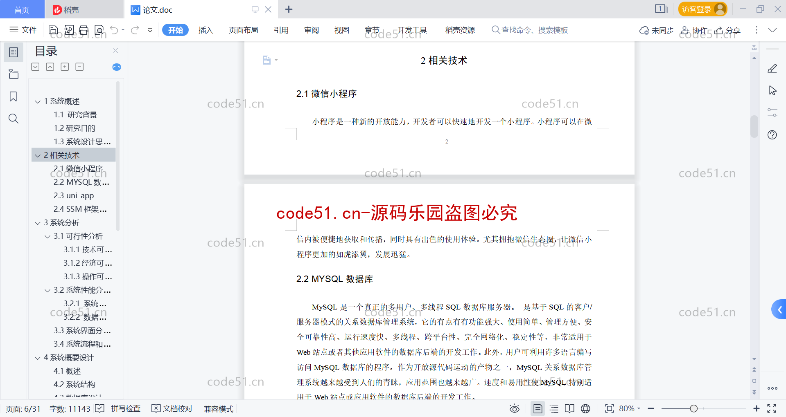Switch to the 插入 ribbon tab
Image resolution: width=786 pixels, height=417 pixels.
pos(206,30)
